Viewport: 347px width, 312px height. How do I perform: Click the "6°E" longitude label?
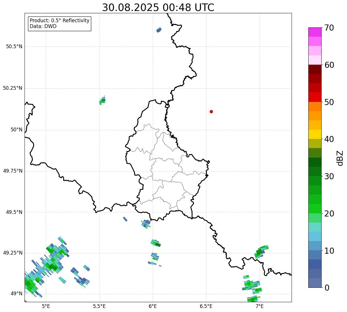pyautogui.click(x=153, y=306)
